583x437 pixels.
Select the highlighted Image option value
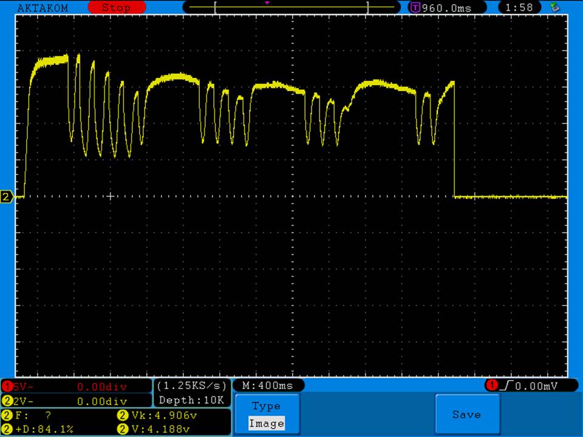(266, 424)
